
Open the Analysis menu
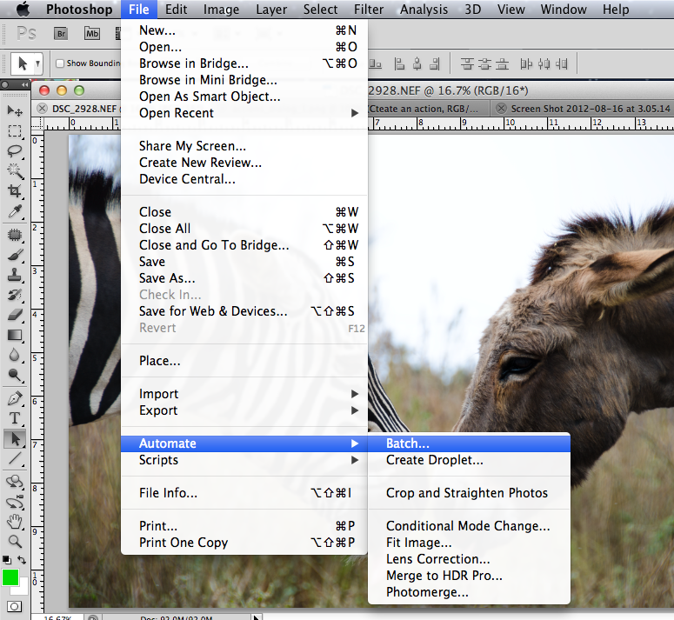click(x=424, y=10)
